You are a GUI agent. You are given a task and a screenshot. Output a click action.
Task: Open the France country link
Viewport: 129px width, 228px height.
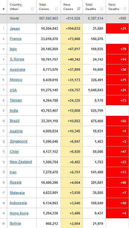point(15,39)
